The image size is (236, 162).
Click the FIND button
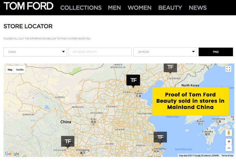[x=216, y=52]
